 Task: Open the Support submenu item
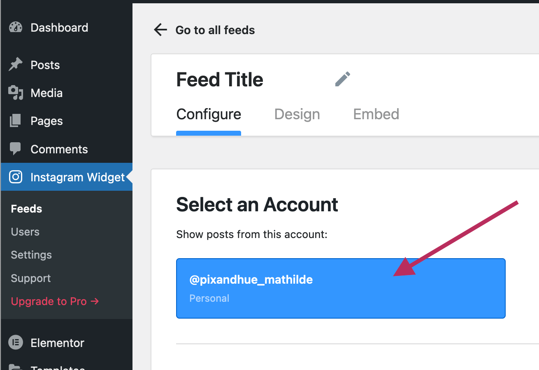(x=31, y=278)
